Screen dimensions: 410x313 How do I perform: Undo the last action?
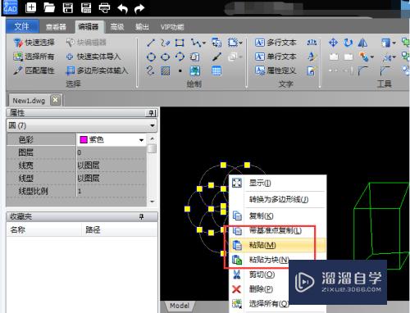tap(123, 8)
